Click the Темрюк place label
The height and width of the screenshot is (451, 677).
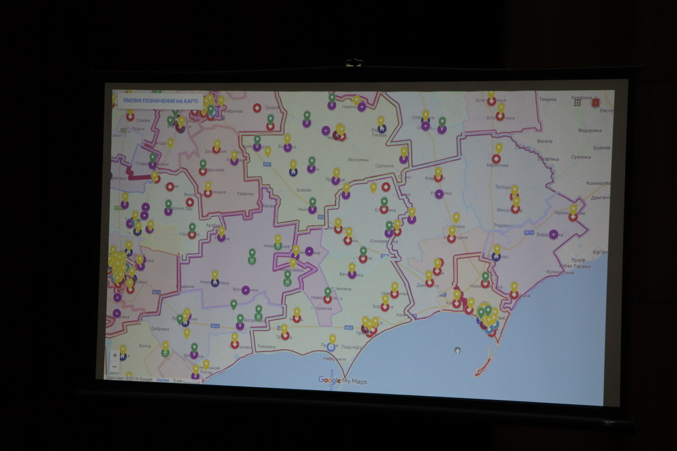(547, 100)
